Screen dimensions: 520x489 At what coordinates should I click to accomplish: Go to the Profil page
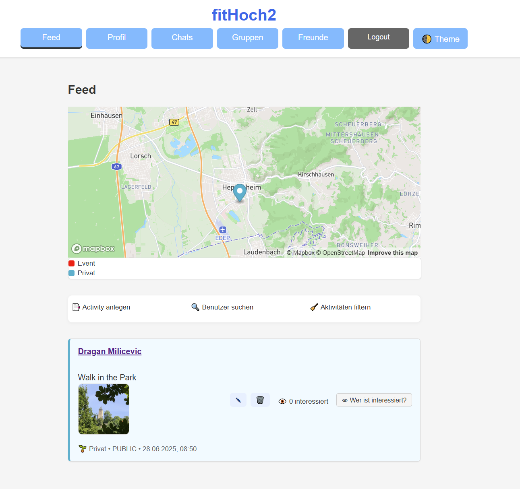(x=117, y=38)
